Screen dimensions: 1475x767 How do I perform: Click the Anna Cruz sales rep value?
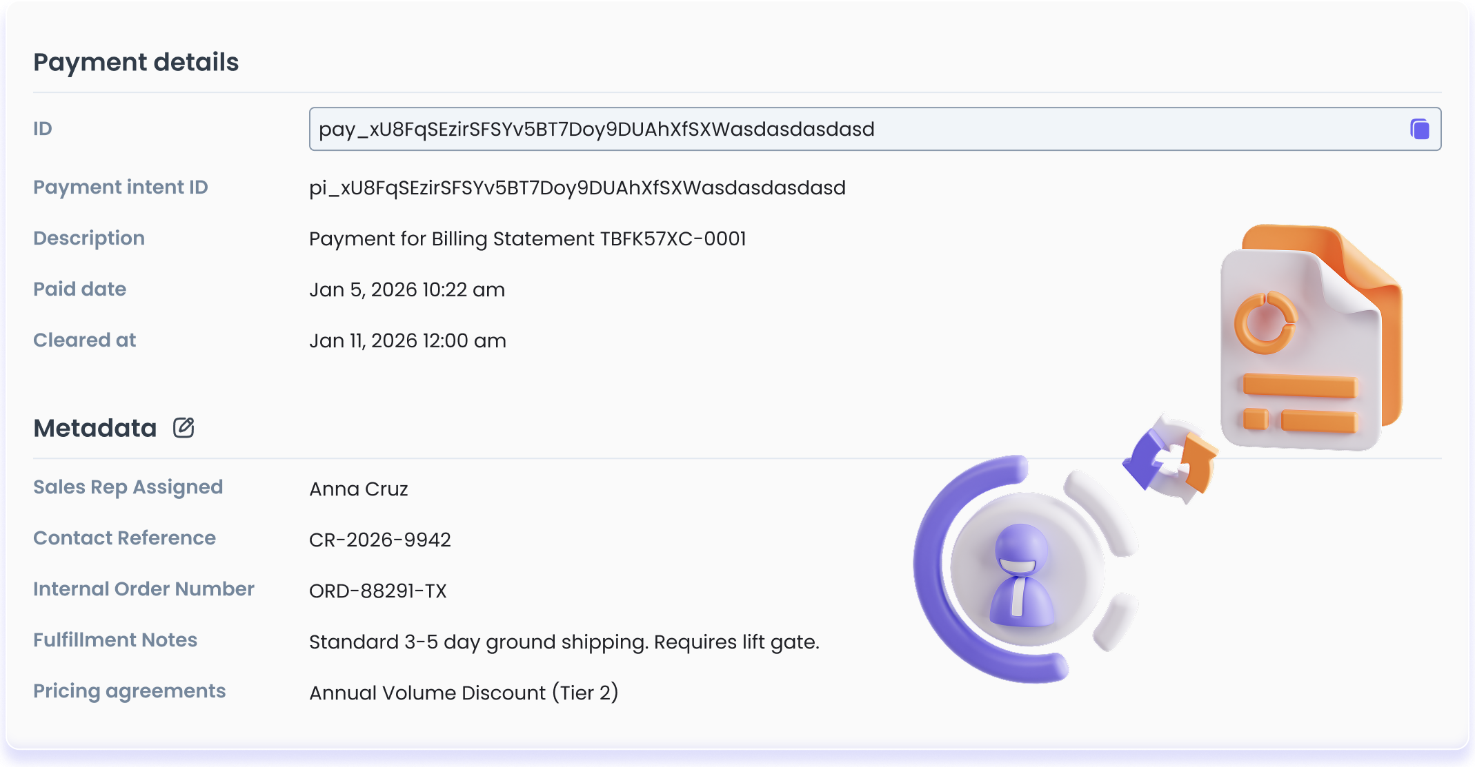coord(358,489)
